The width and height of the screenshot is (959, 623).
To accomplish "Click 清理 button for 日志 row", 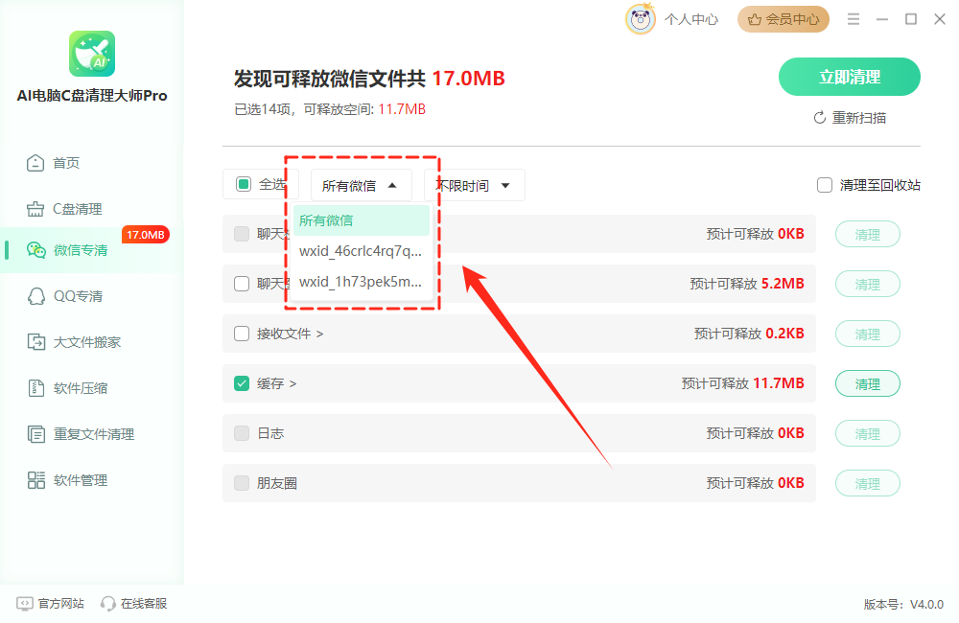I will [x=867, y=434].
